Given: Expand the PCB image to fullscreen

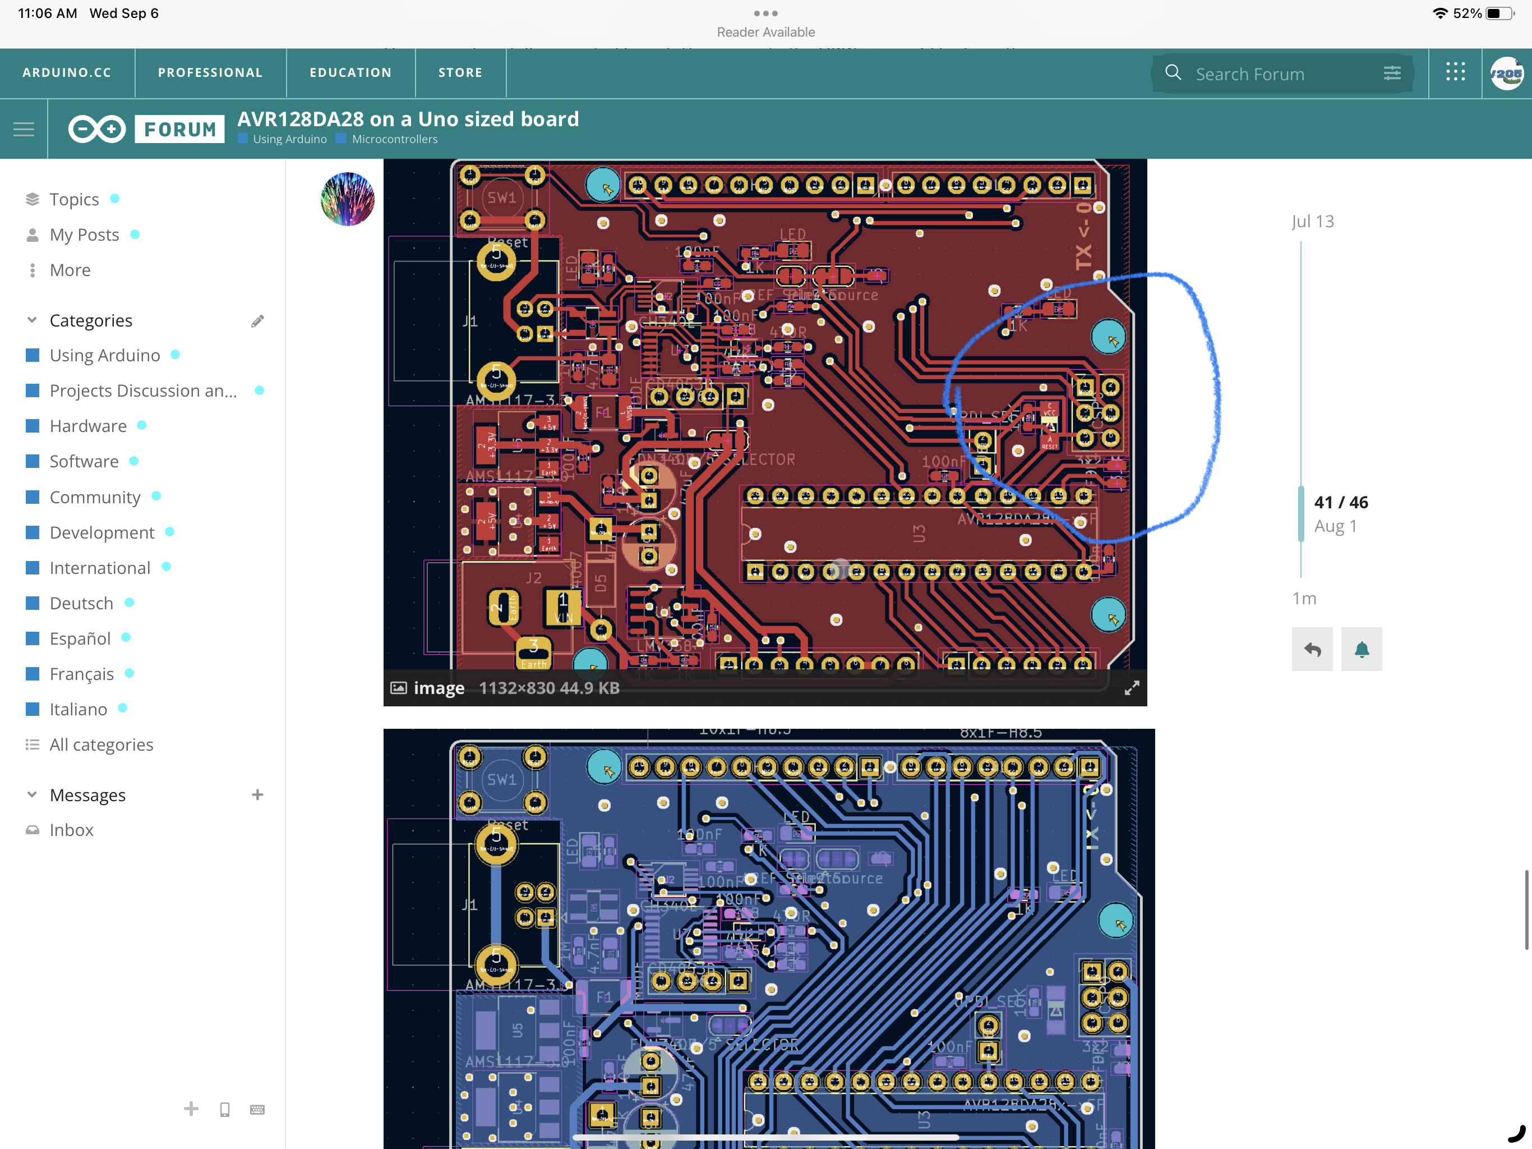Looking at the screenshot, I should [x=1132, y=687].
